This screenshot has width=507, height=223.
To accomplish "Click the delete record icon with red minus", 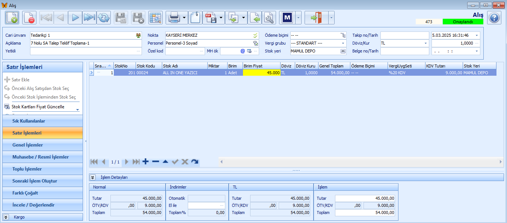I will click(29, 18).
